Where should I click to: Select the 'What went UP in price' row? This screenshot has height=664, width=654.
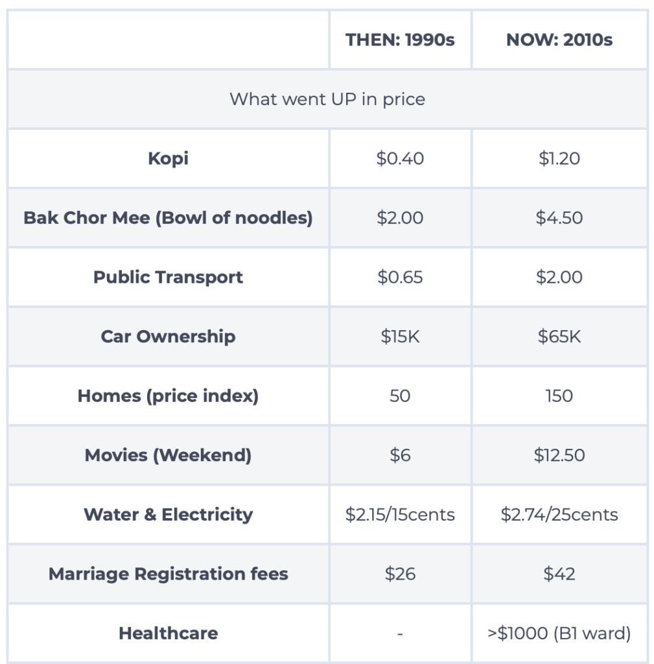click(327, 99)
